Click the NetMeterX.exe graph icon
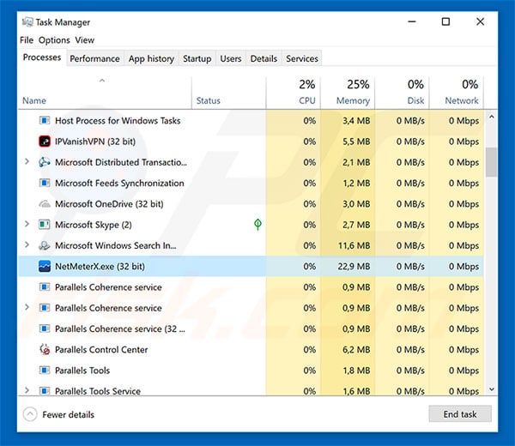 coord(45,266)
